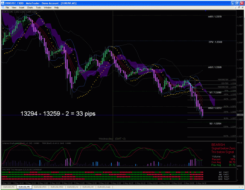Click the Volume: 16 readout
This screenshot has width=245, height=190.
223,156
